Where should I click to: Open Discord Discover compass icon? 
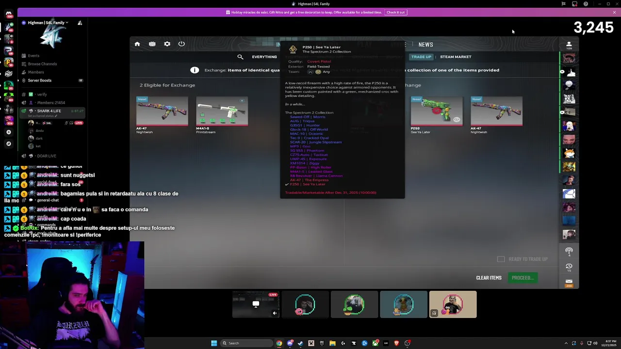tap(9, 143)
